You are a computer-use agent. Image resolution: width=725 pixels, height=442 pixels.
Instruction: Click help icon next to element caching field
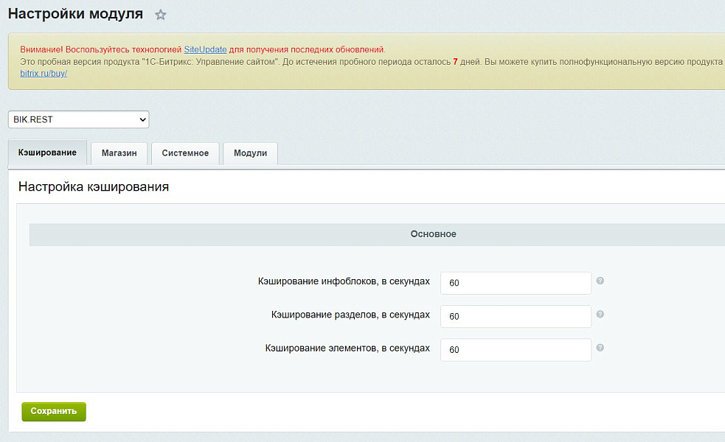tap(600, 347)
